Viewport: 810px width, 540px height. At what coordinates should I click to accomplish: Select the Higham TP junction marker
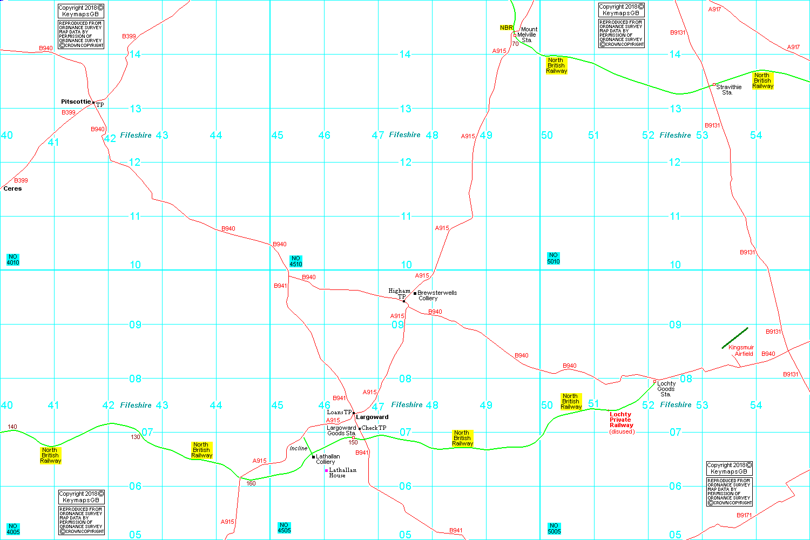point(404,301)
